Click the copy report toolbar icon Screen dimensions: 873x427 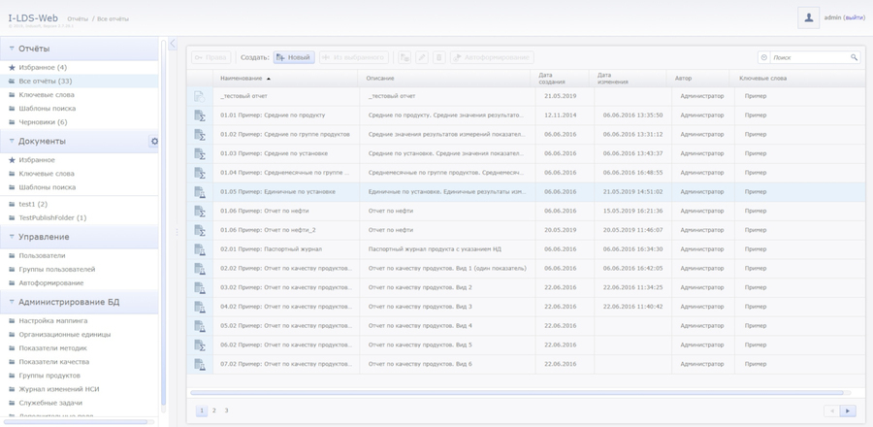pyautogui.click(x=404, y=57)
